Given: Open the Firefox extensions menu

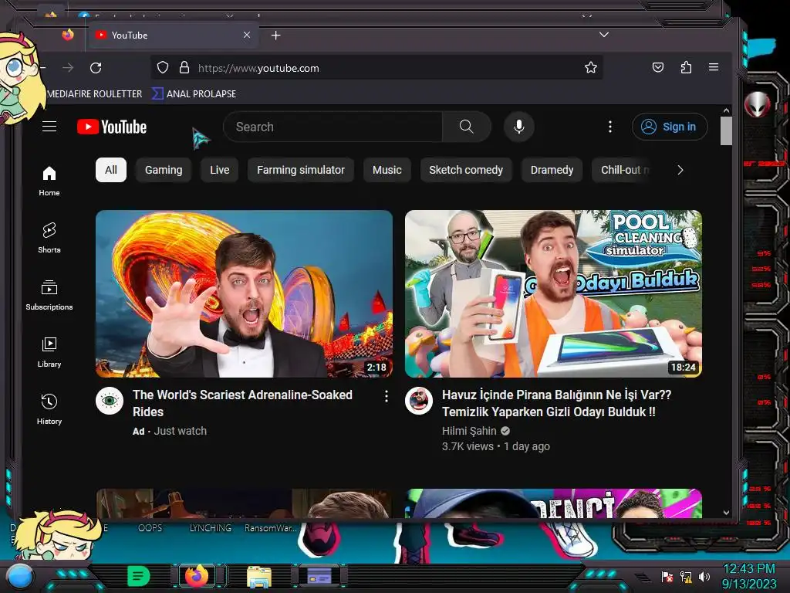Looking at the screenshot, I should click(x=686, y=68).
